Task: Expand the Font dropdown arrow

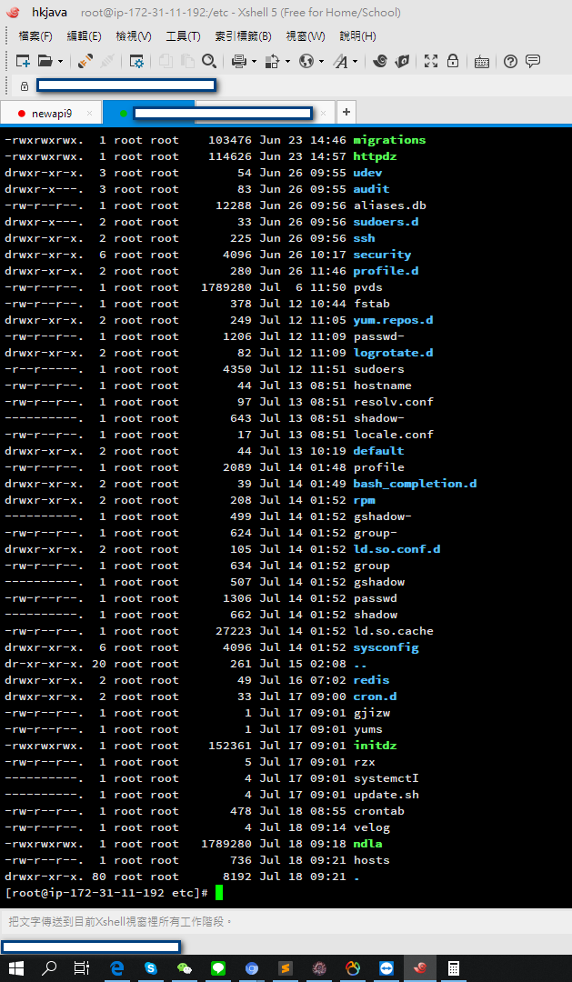Action: coord(356,62)
